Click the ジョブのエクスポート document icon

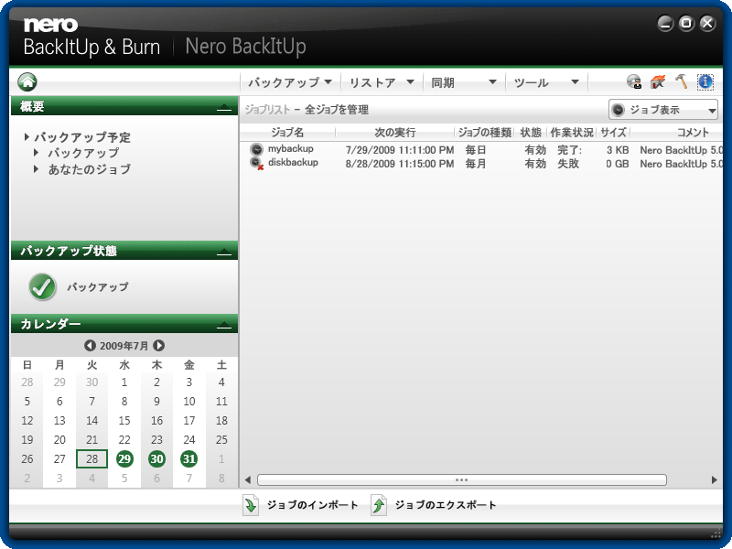tap(379, 505)
